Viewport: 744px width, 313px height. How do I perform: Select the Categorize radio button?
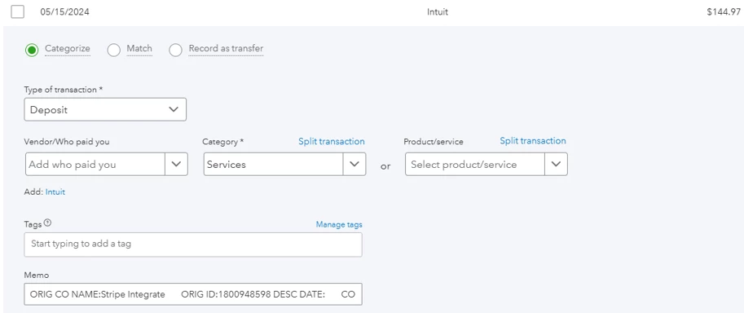pyautogui.click(x=32, y=50)
